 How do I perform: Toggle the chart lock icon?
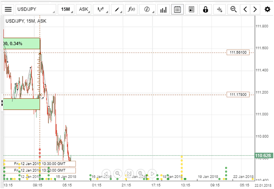[x=205, y=9]
